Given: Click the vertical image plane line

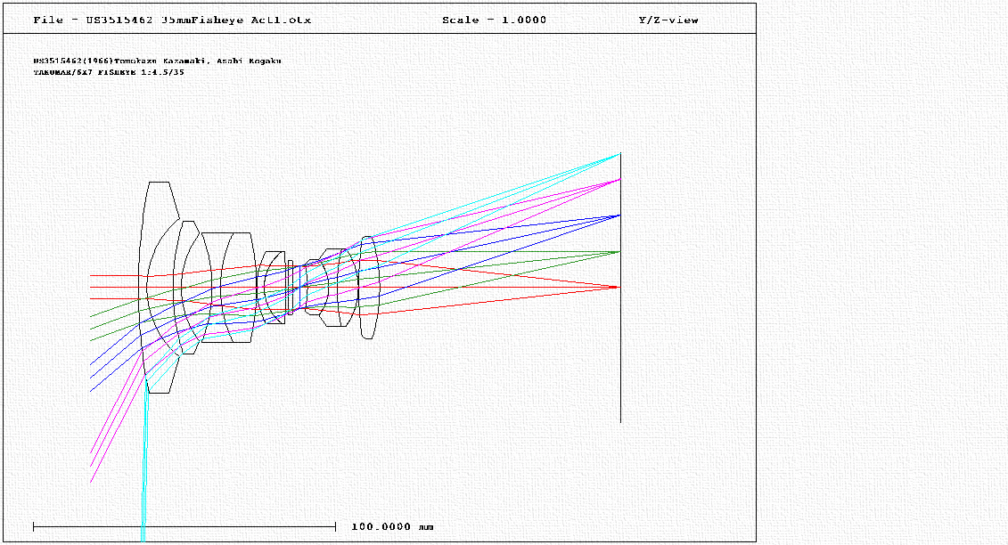Looking at the screenshot, I should click(x=620, y=288).
